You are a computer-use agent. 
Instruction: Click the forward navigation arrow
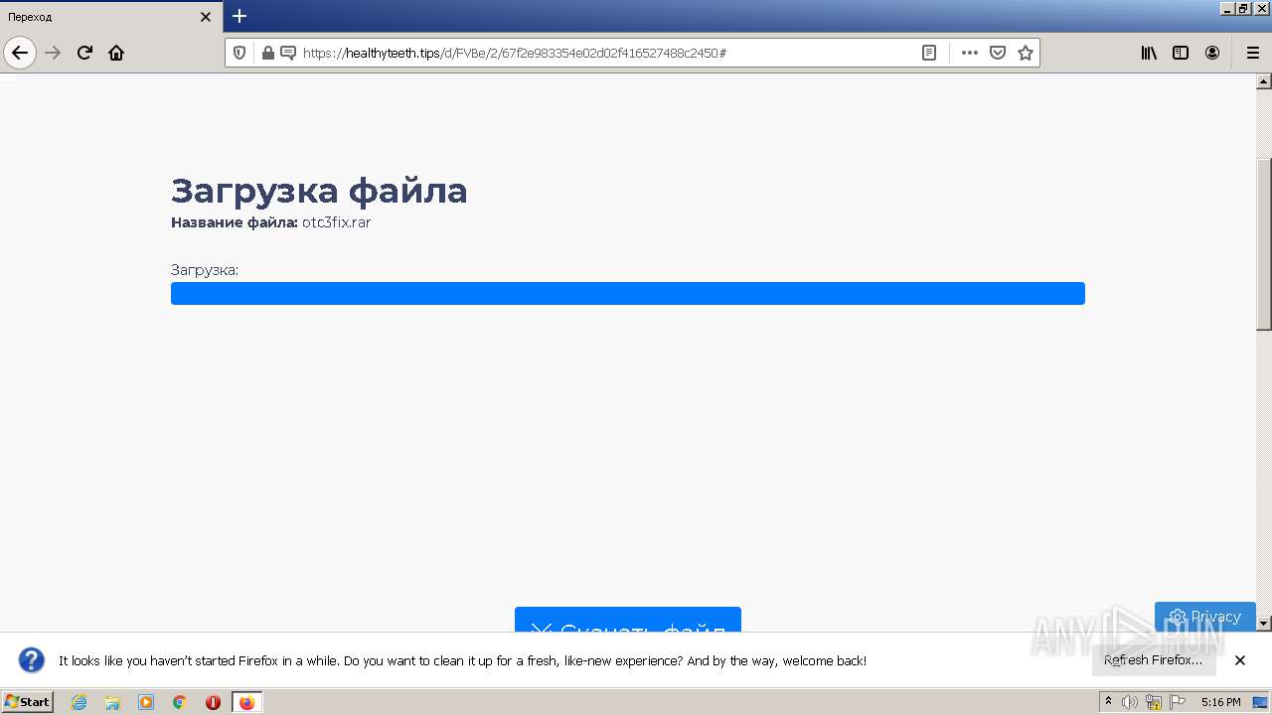click(54, 53)
